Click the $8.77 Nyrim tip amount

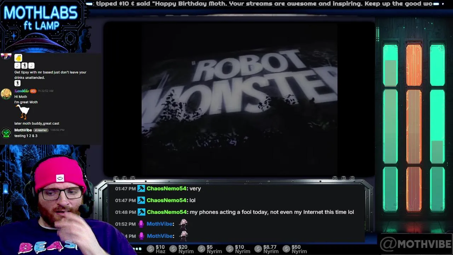[270, 247]
